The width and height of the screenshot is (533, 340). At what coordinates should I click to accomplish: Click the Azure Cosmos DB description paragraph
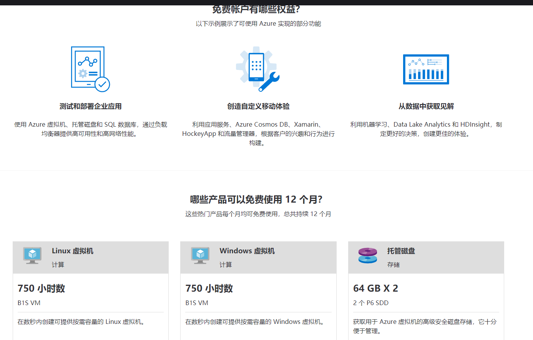tap(258, 134)
